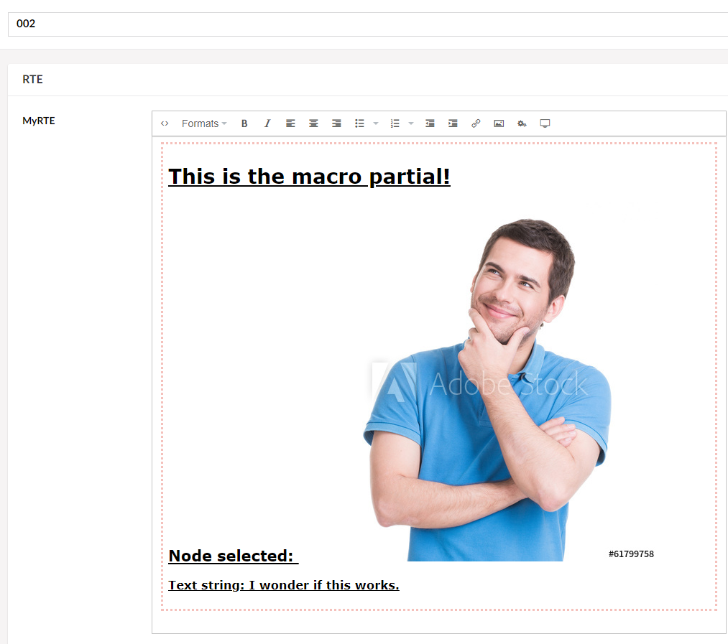
Task: Select the MyRTE field label
Action: [37, 121]
